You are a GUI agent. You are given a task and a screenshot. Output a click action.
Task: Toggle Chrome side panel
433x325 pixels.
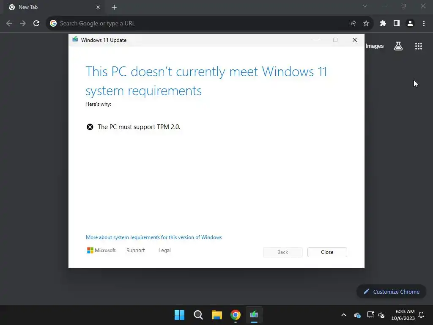point(397,24)
